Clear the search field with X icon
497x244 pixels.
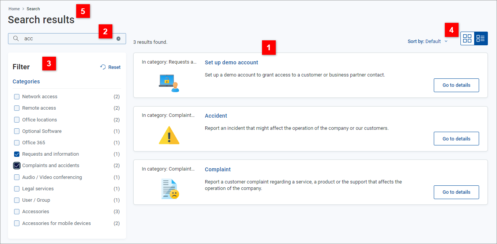(118, 38)
